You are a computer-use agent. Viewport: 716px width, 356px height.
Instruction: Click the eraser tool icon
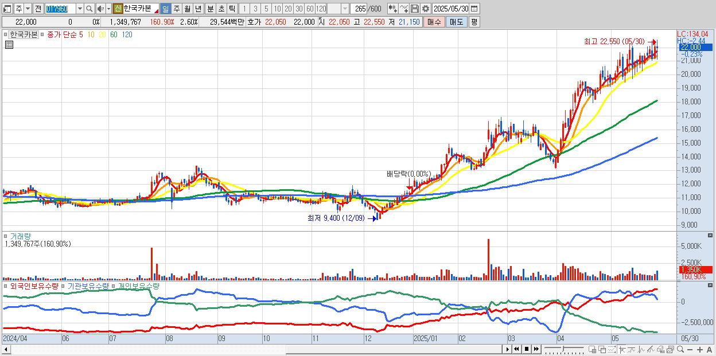tap(660, 349)
